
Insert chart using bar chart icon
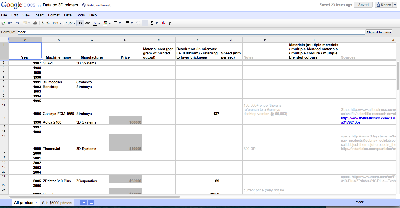pos(163,23)
